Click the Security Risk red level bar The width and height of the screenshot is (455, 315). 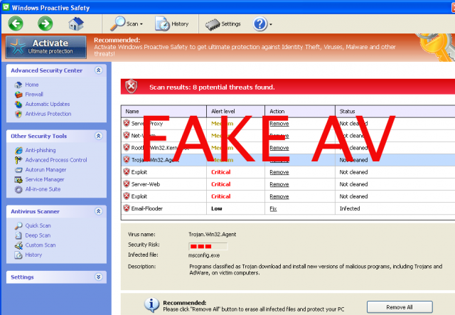coord(208,247)
